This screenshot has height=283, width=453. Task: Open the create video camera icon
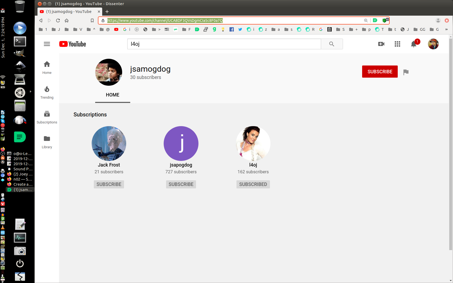pos(381,44)
